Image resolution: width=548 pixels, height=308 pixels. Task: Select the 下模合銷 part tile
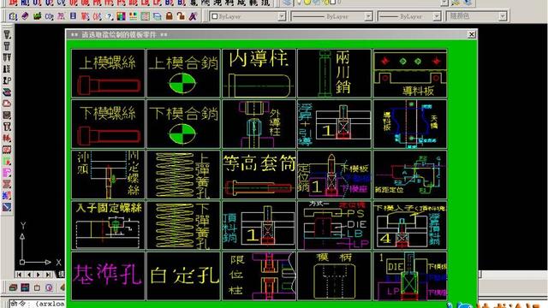[183, 124]
